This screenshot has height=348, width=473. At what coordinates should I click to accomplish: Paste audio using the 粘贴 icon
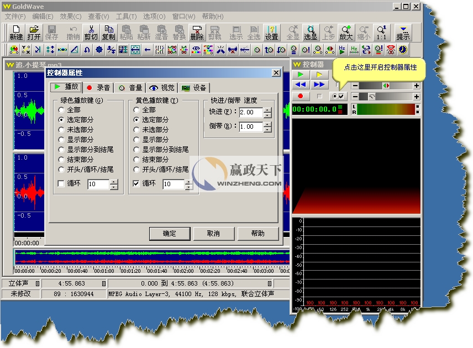[127, 31]
